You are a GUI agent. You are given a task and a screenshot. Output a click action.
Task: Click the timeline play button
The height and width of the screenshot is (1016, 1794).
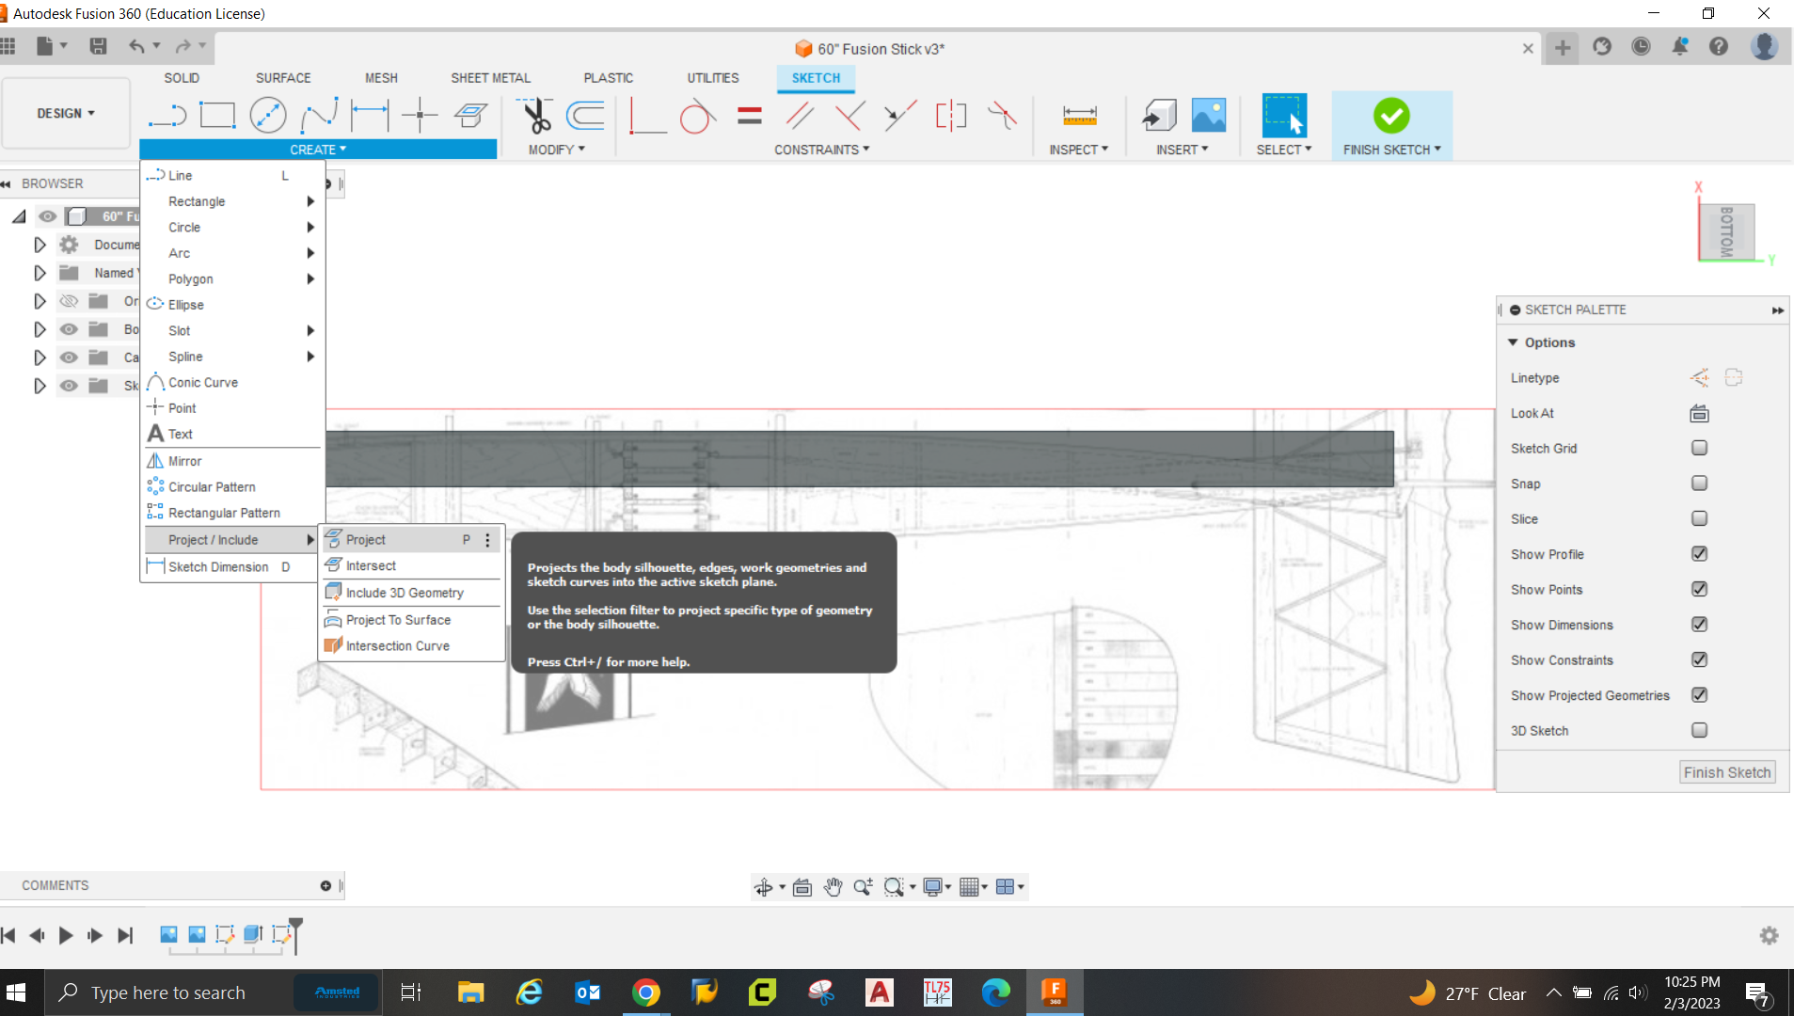66,935
